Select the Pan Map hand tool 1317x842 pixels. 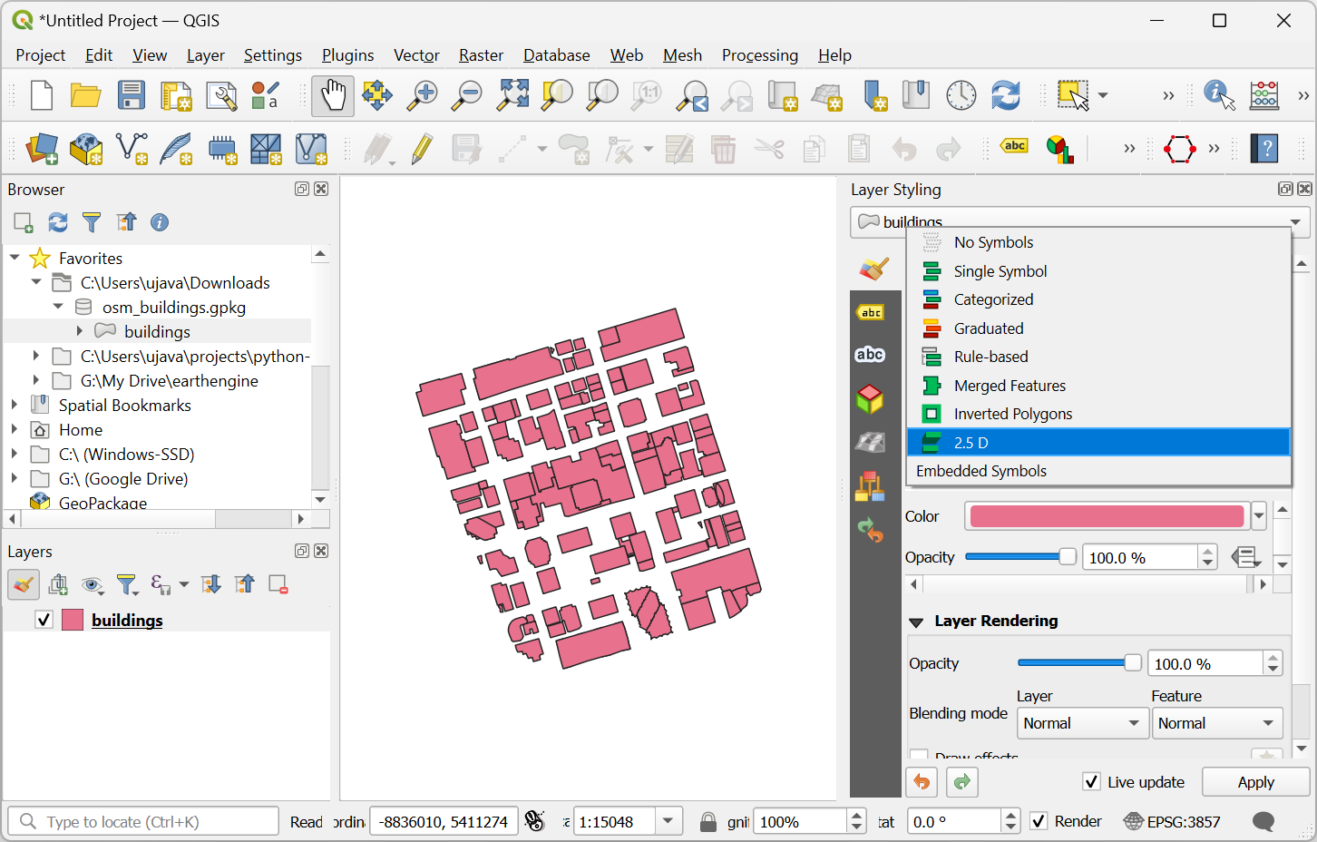point(333,96)
